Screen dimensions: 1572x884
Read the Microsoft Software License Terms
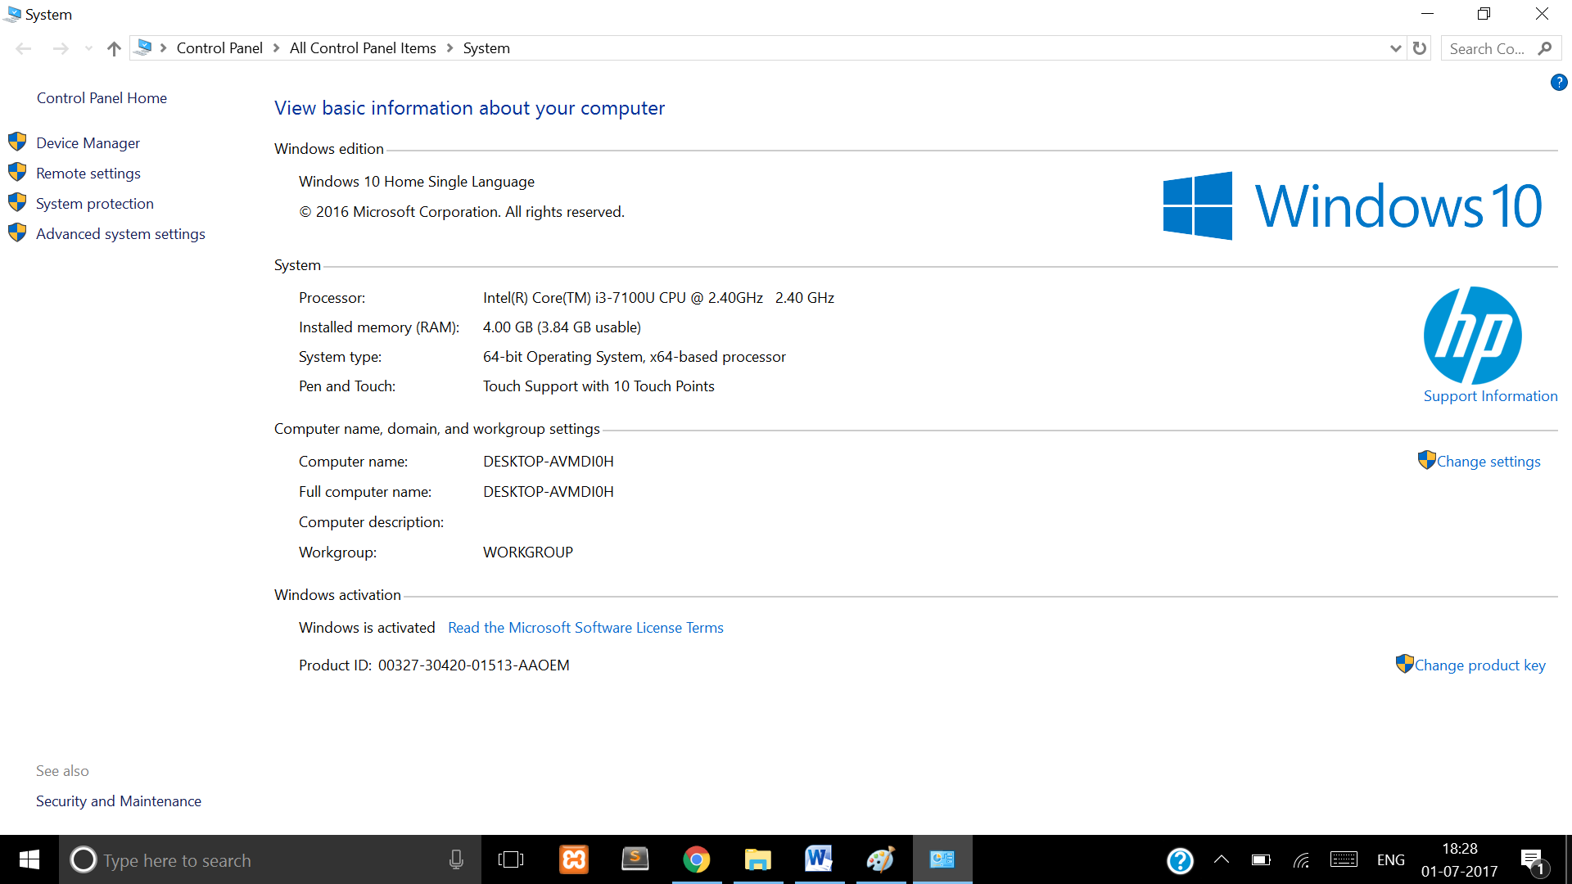(x=585, y=628)
